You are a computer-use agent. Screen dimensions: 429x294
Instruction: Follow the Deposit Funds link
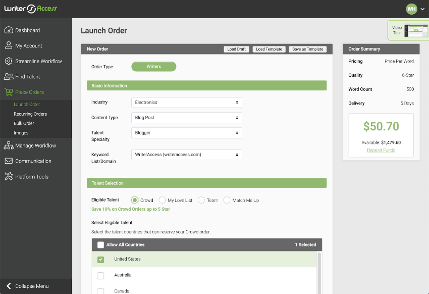381,150
